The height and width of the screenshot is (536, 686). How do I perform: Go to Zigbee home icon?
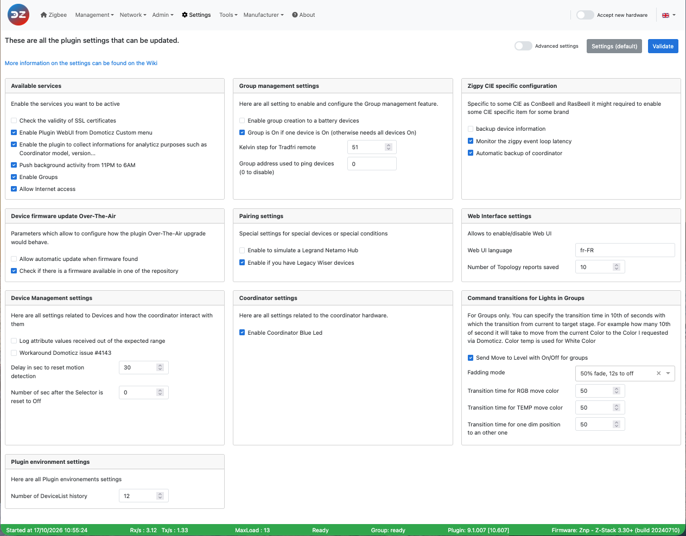coord(44,15)
